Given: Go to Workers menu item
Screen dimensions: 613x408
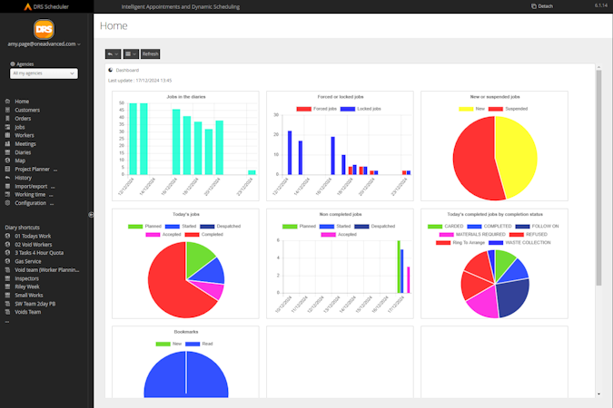Looking at the screenshot, I should point(25,135).
